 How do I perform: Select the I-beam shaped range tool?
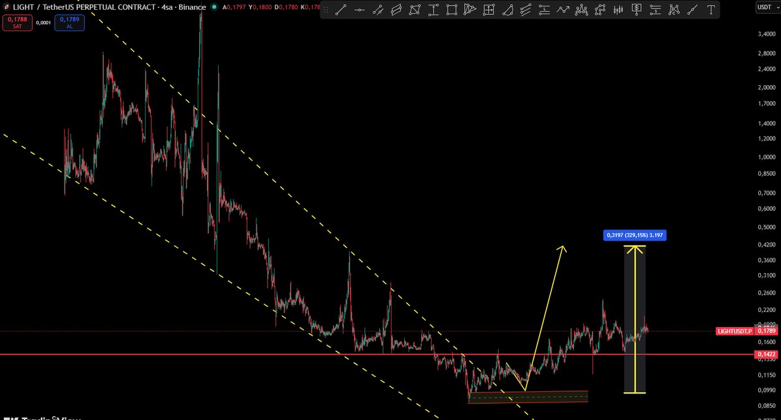tap(433, 10)
